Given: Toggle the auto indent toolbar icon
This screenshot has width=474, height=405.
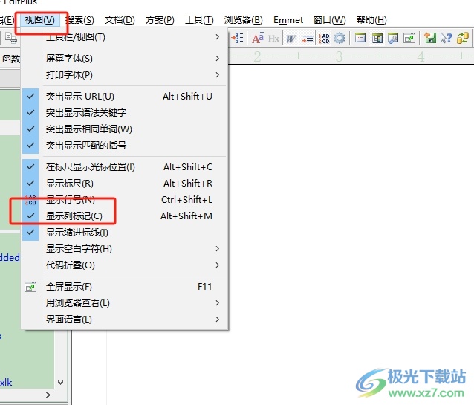Looking at the screenshot, I should tap(307, 39).
